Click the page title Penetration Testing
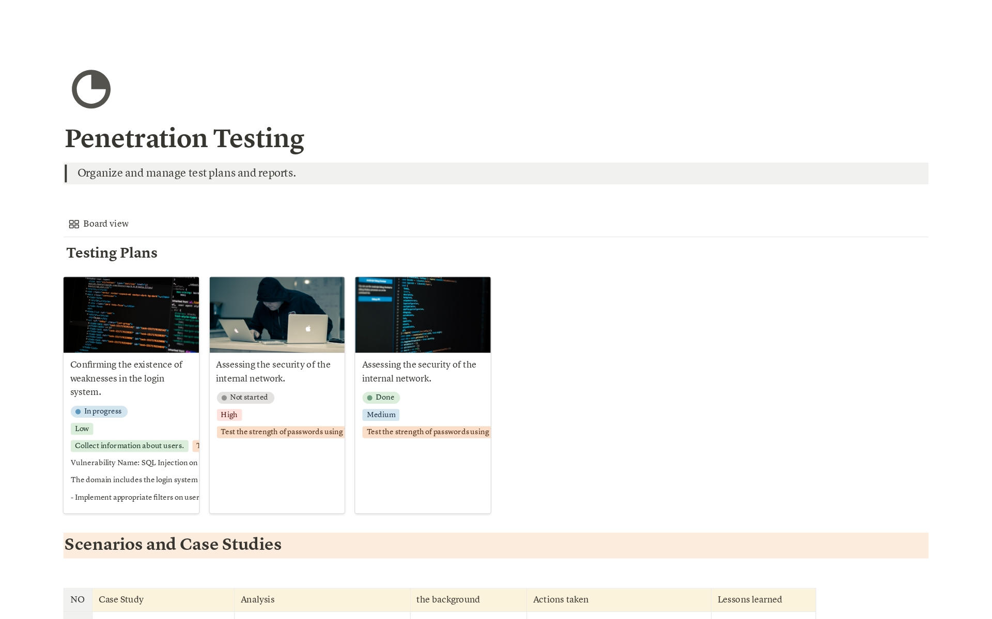Viewport: 992px width, 619px height. (x=184, y=138)
